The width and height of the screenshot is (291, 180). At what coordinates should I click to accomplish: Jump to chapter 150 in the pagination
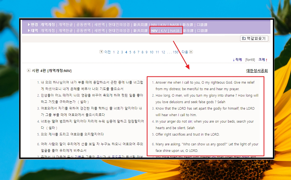(x=175, y=52)
